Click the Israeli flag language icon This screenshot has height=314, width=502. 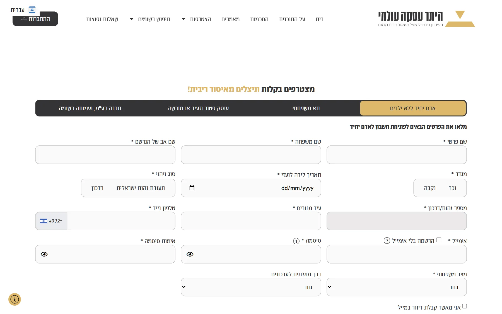tap(32, 10)
